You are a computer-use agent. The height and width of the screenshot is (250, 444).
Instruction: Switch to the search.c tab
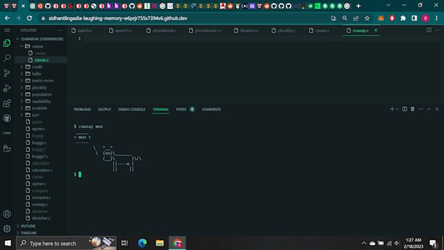click(85, 30)
